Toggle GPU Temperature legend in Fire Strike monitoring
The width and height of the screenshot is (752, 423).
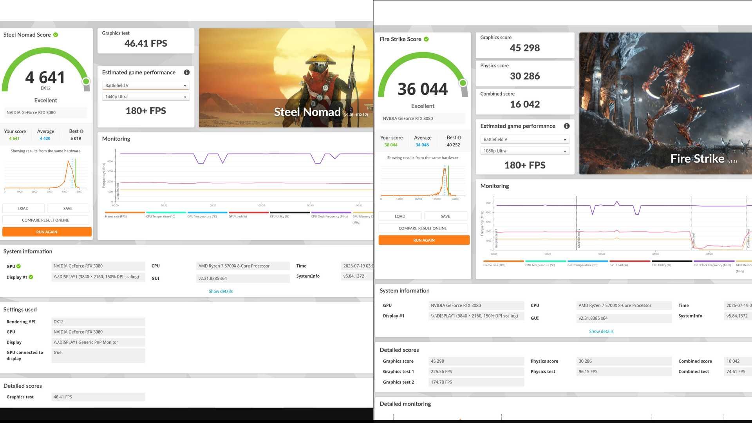587,263
